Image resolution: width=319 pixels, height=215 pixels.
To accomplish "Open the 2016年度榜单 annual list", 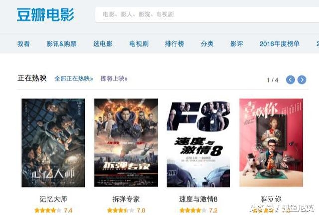I will click(279, 44).
